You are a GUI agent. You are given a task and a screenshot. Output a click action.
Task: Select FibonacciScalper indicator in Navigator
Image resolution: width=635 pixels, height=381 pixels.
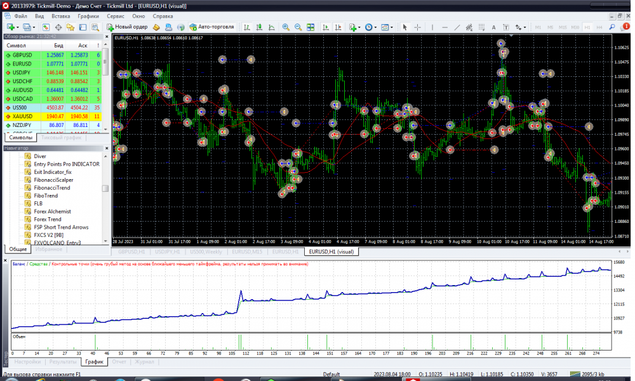point(53,180)
